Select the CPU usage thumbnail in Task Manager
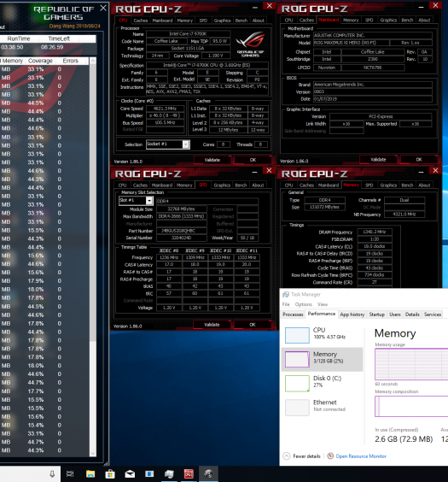Image resolution: width=448 pixels, height=482 pixels. click(297, 335)
